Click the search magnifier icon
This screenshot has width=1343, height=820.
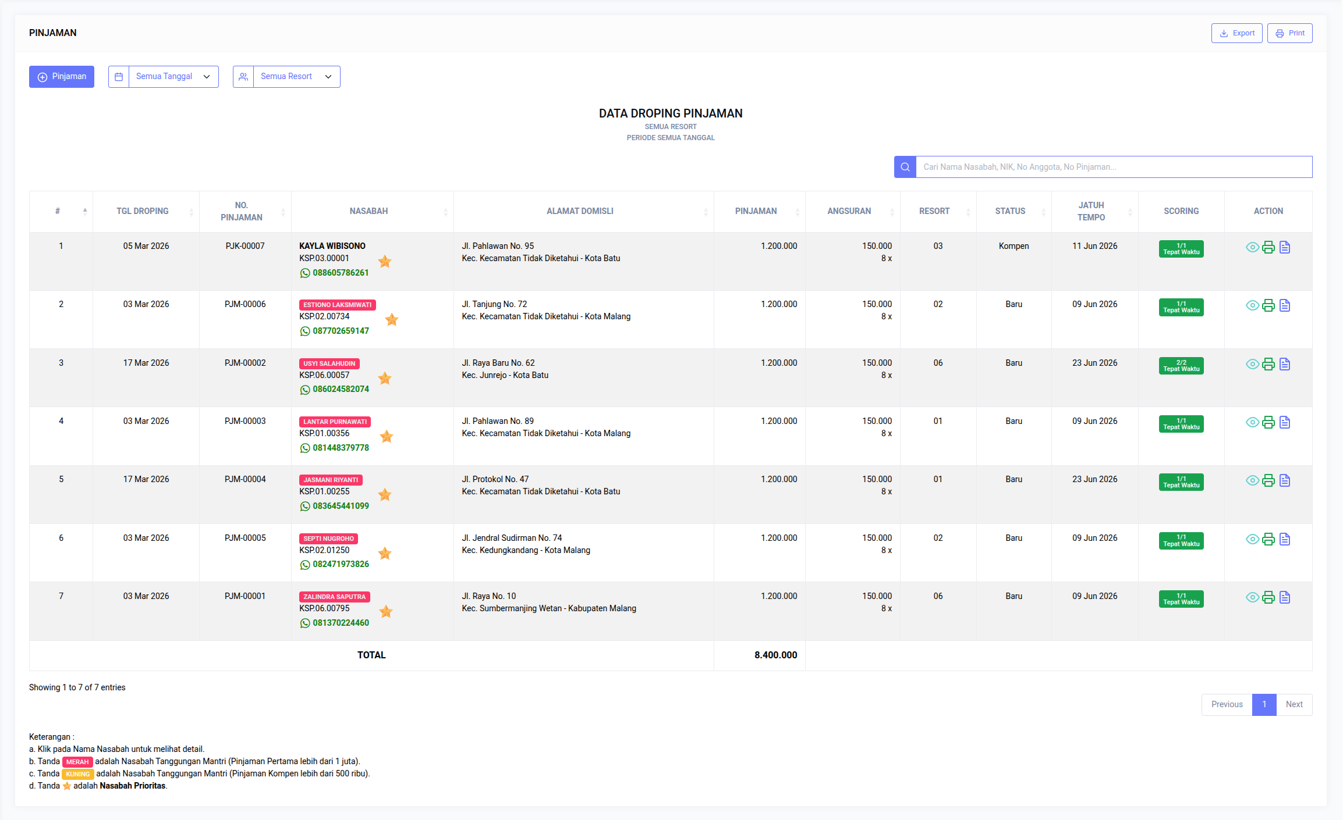point(905,167)
